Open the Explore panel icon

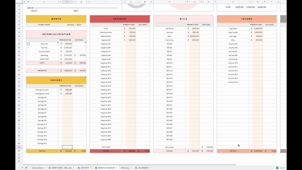coord(277,168)
